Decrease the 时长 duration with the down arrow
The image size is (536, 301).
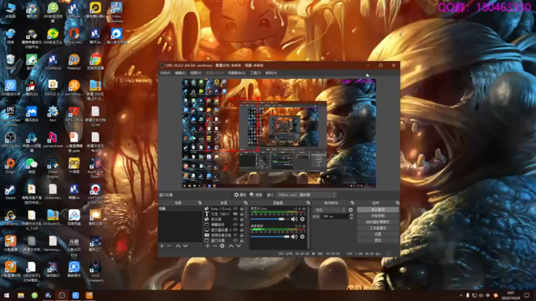click(351, 218)
